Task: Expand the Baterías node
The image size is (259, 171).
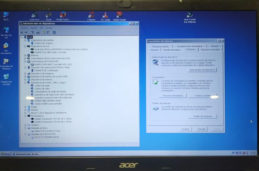Action: (x=25, y=56)
